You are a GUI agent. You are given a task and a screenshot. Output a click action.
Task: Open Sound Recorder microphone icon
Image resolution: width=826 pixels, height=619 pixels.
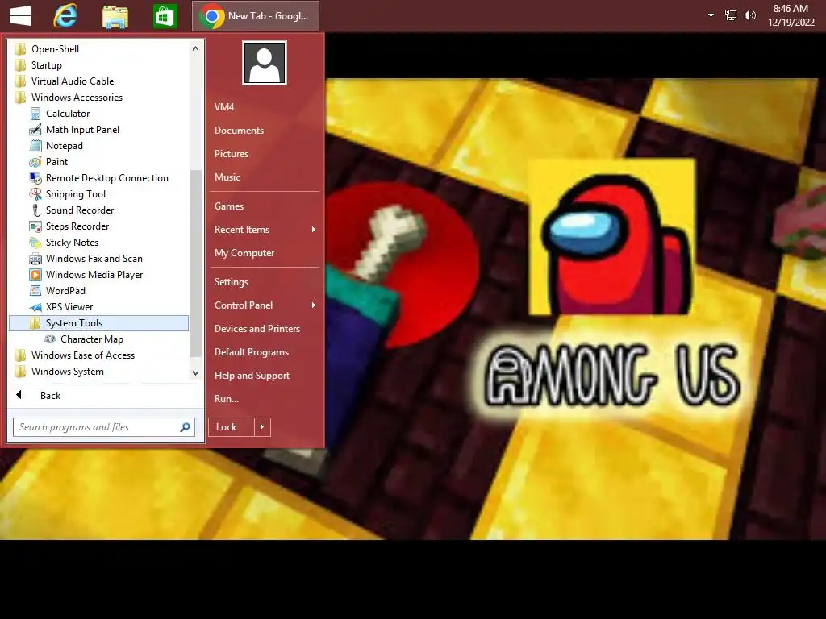[35, 210]
